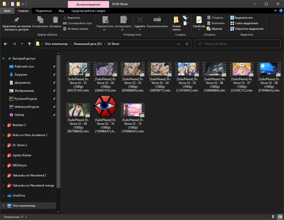Image resolution: width=284 pixels, height=220 pixels.
Task: Click Properties checkmark in Quick Access Toolbar
Action: (13, 4)
